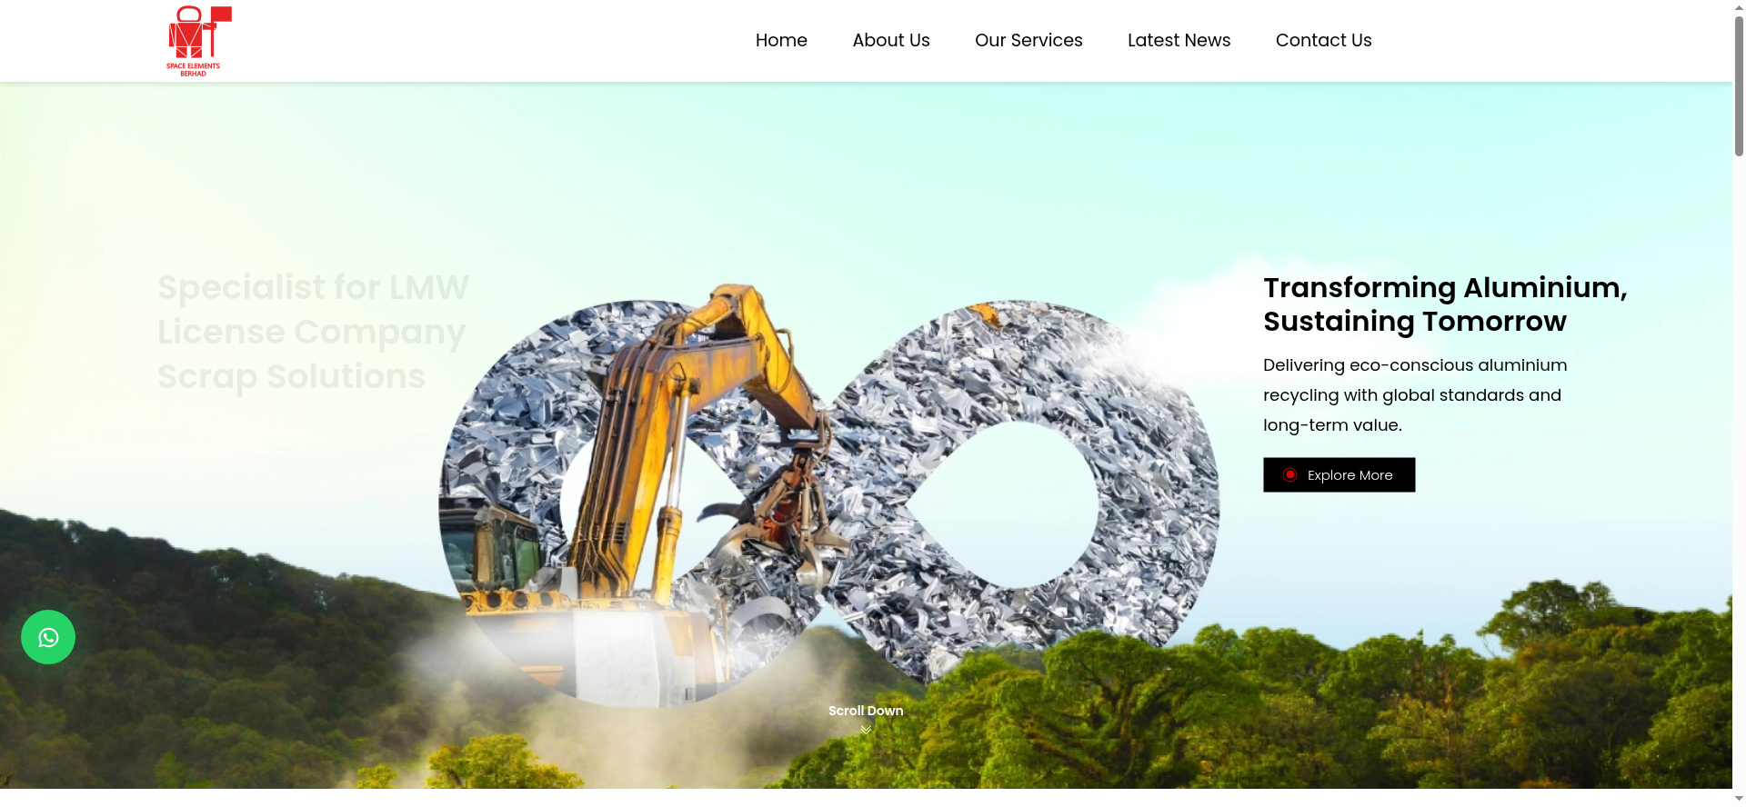This screenshot has width=1746, height=807.
Task: Click the Scroll Down chevron arrow
Action: pyautogui.click(x=866, y=729)
